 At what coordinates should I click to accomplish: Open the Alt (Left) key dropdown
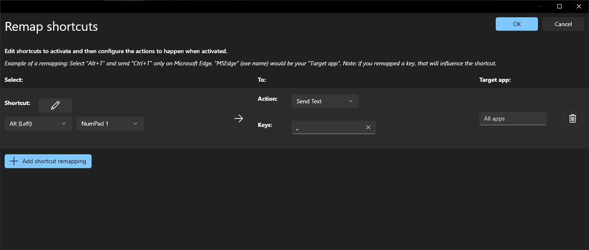pos(38,124)
